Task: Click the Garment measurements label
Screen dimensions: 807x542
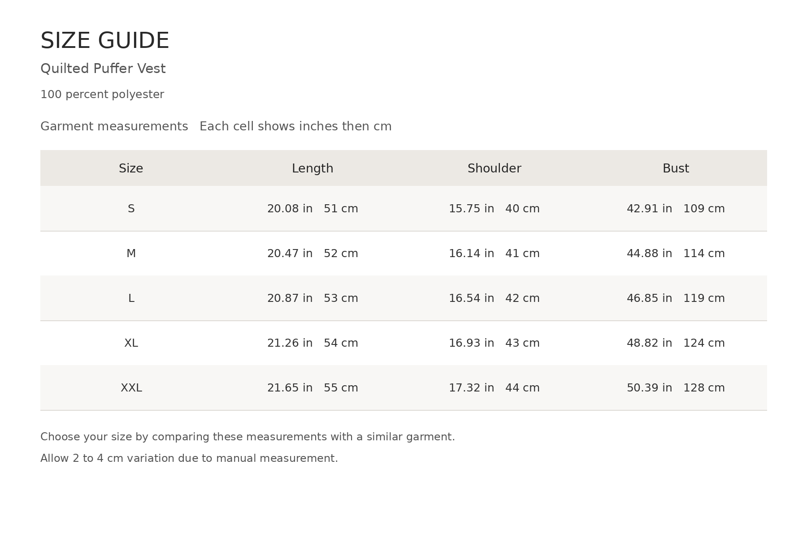Action: (114, 126)
